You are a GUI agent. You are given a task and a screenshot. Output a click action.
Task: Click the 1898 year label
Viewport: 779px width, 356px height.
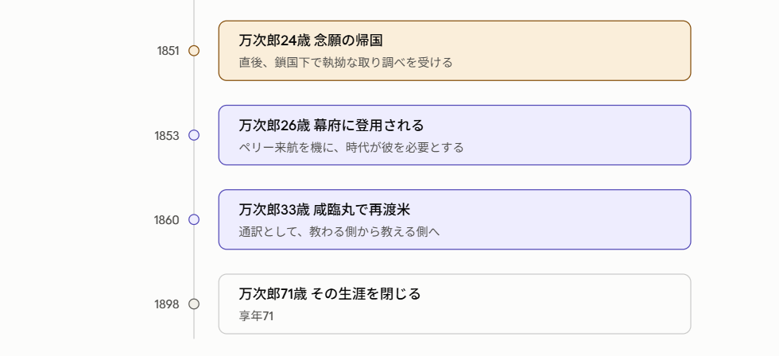166,304
